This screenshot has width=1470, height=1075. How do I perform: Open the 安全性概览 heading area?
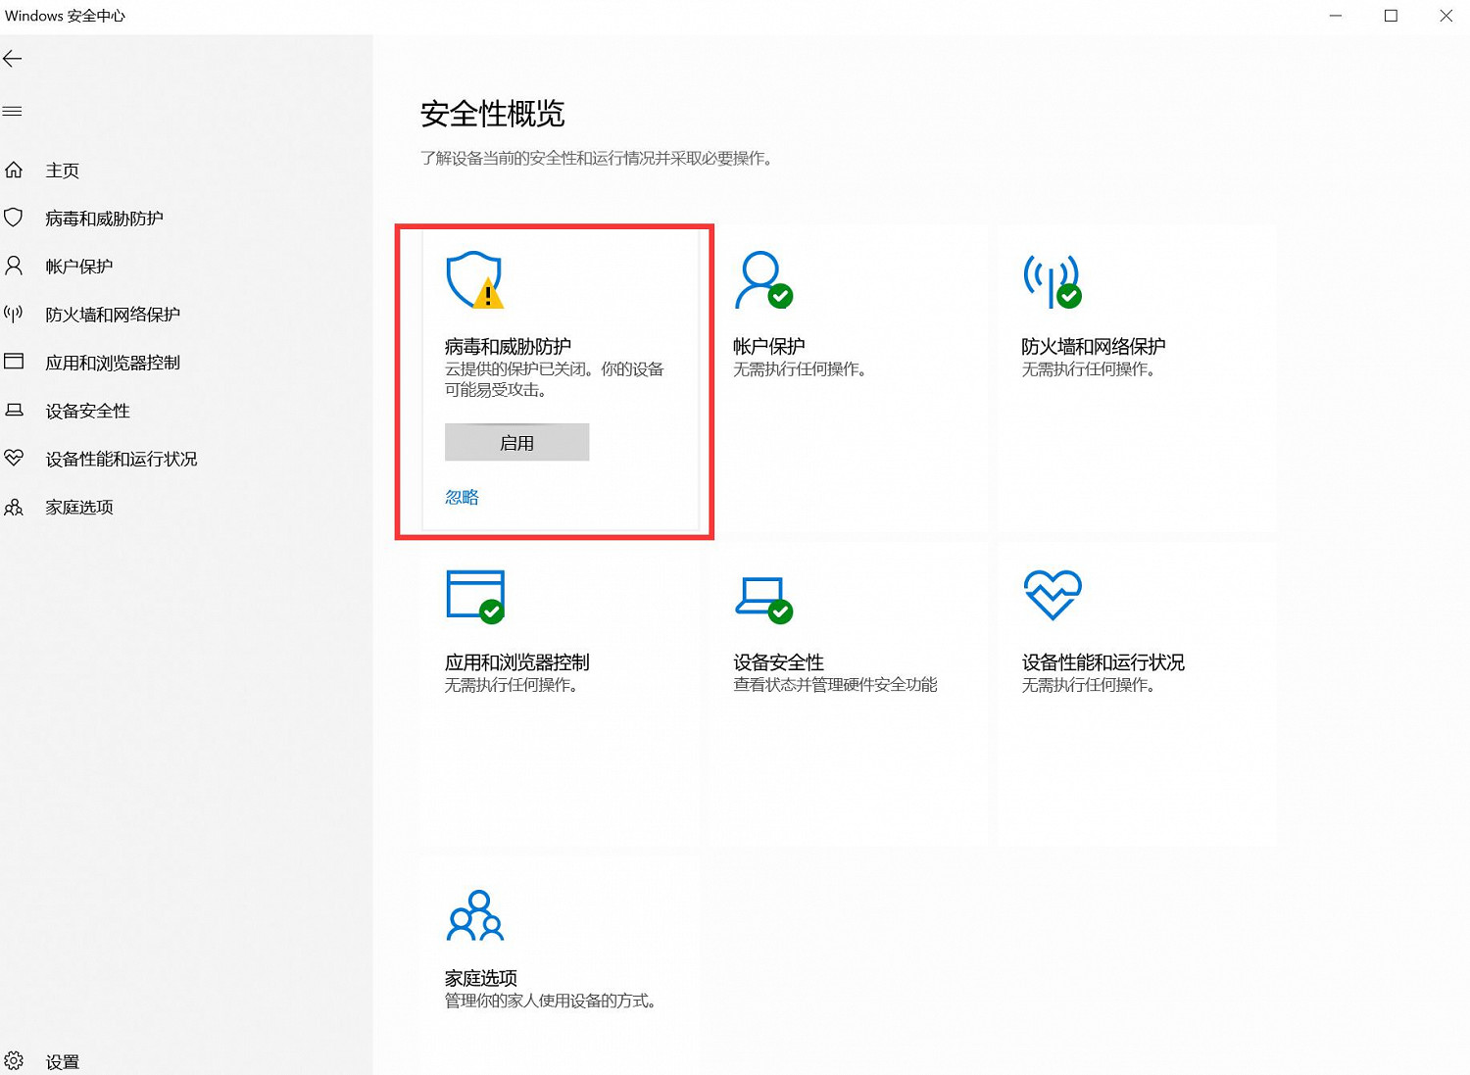(x=492, y=115)
